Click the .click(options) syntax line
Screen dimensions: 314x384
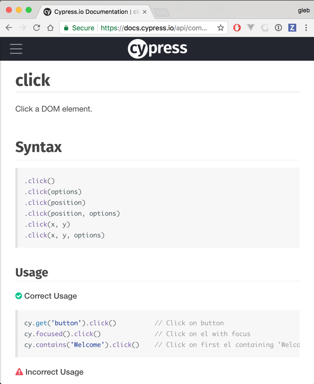pyautogui.click(x=53, y=192)
